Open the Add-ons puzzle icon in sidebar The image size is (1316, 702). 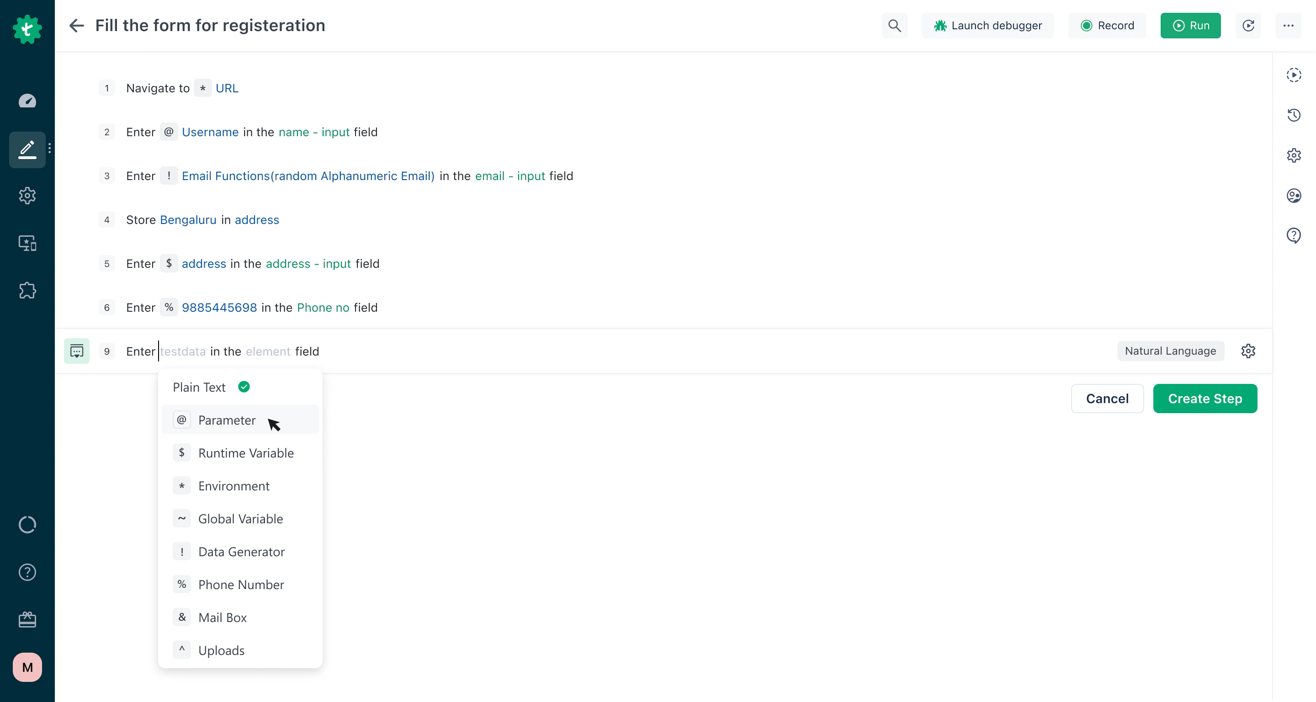[27, 290]
